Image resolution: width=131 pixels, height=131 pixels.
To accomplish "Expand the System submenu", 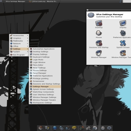I will click(x=19, y=51).
